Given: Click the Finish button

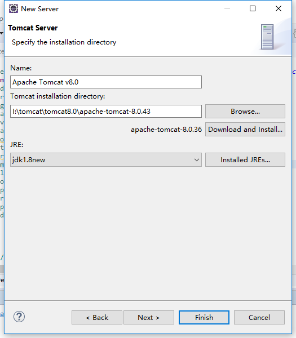Looking at the screenshot, I should (x=204, y=317).
